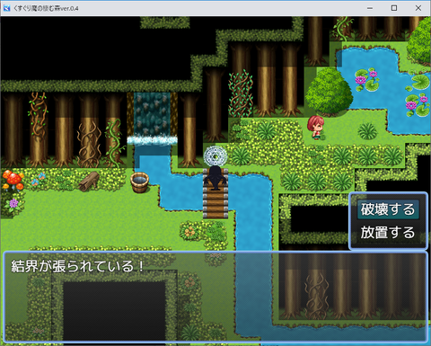Click the red mushroom cluster
This screenshot has width=431, height=346.
13,180
